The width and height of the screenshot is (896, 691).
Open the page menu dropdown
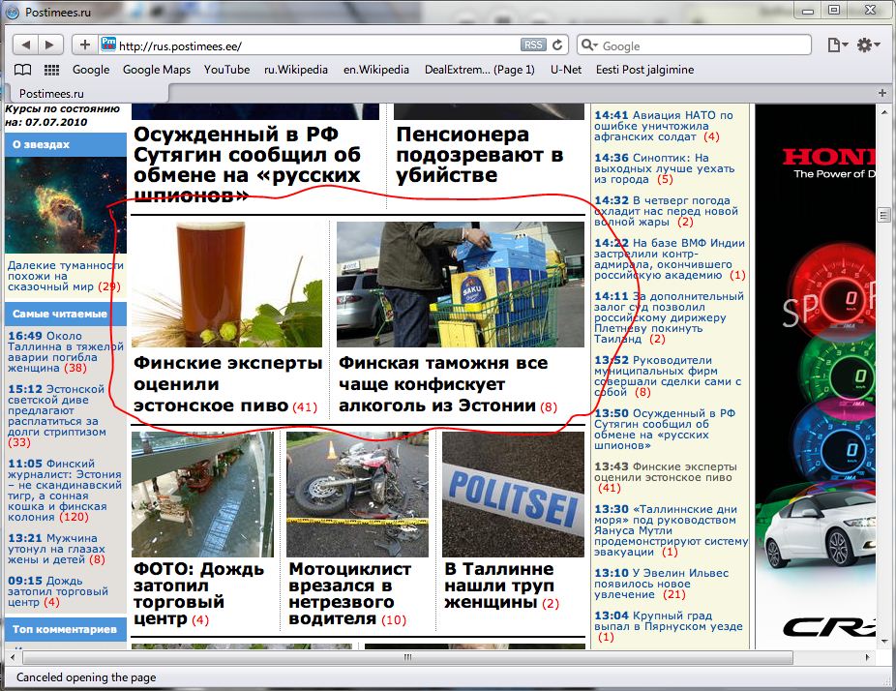(837, 45)
